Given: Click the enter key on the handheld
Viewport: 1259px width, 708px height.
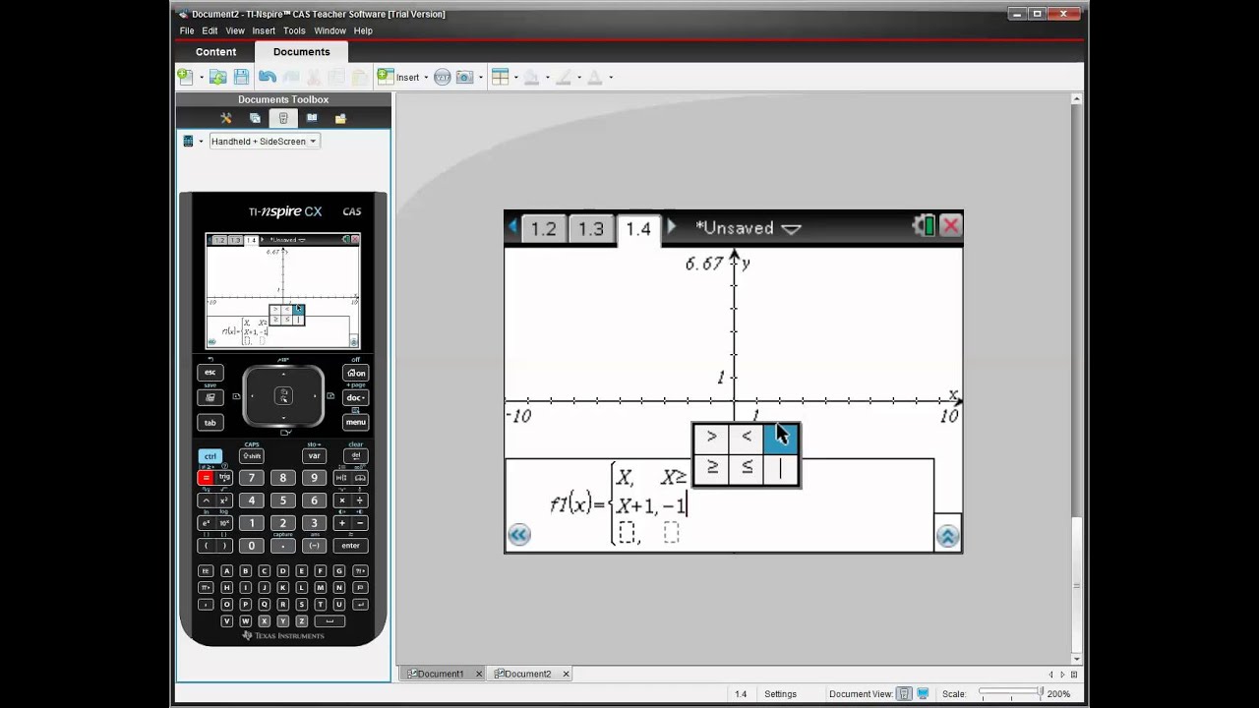Looking at the screenshot, I should [350, 546].
